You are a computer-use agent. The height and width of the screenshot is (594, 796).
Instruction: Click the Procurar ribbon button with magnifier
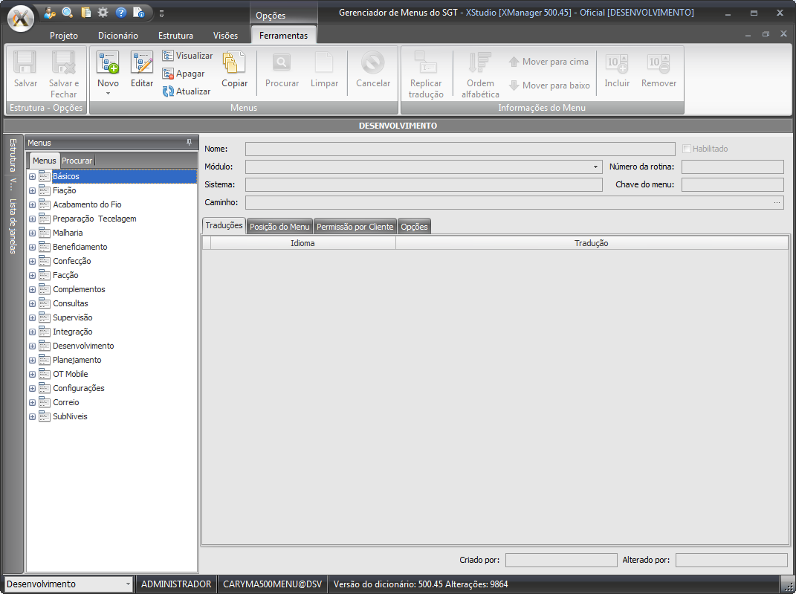pos(282,70)
